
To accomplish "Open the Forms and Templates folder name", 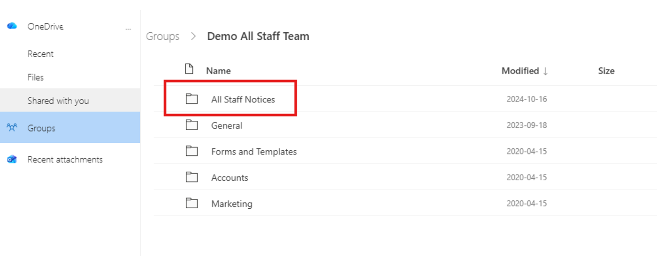I will click(254, 152).
